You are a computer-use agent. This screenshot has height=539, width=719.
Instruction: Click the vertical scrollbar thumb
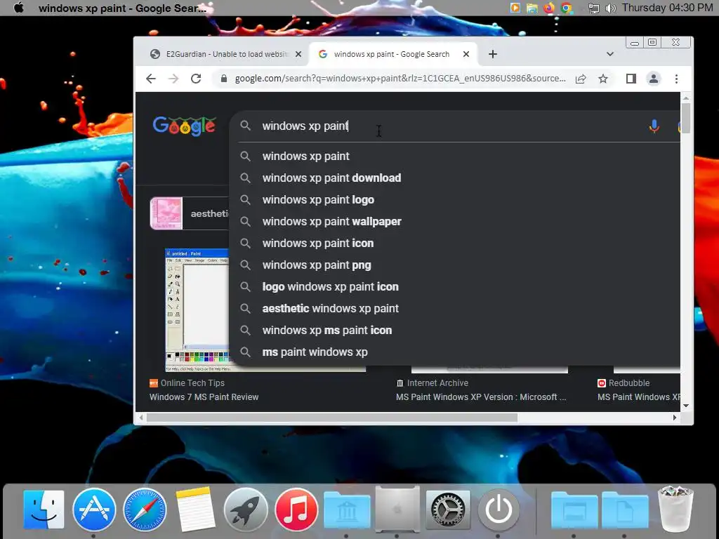point(686,118)
